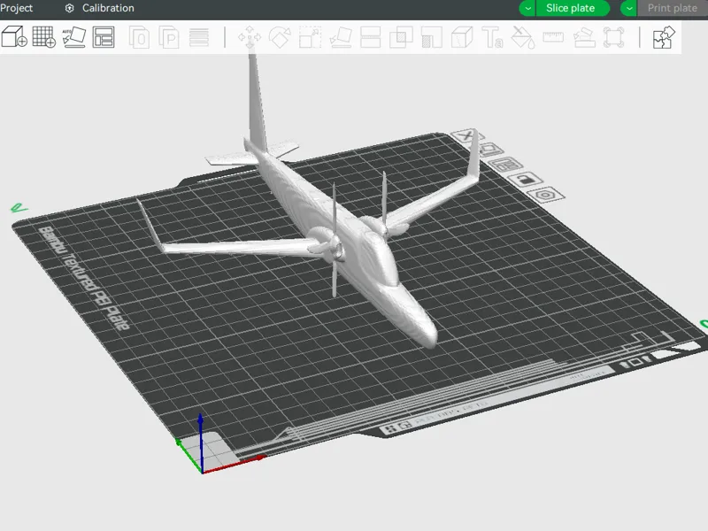Open the Text shape tool
This screenshot has width=708, height=531.
492,37
